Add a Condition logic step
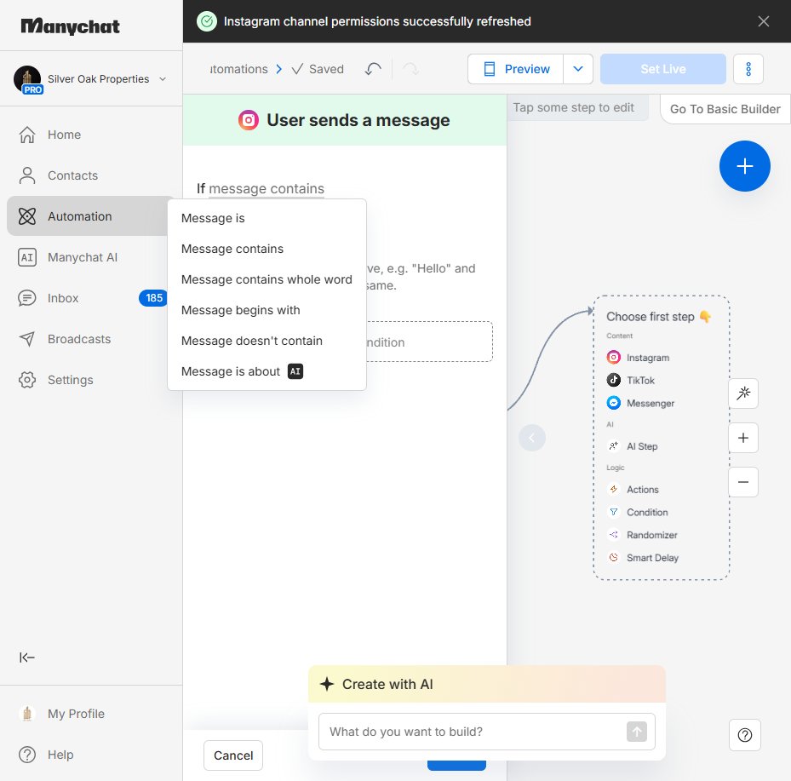 pos(638,512)
